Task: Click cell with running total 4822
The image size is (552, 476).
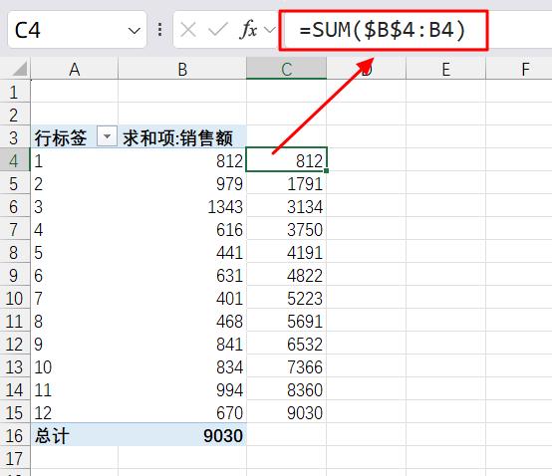Action: coord(287,275)
